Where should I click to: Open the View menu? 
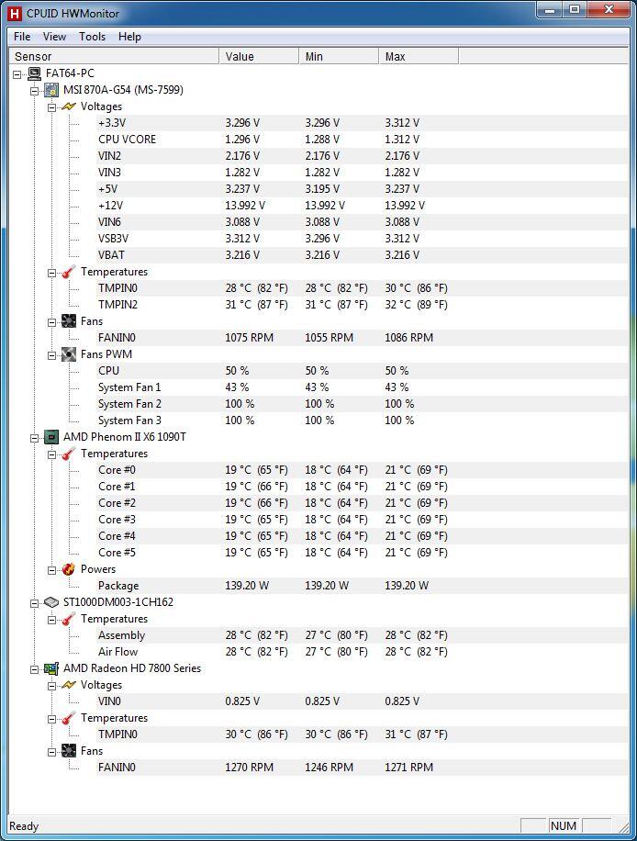54,37
